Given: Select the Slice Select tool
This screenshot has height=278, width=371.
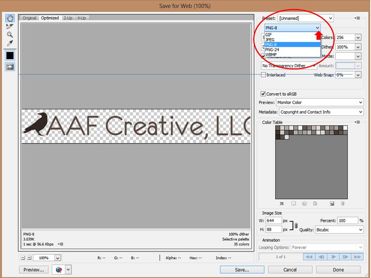Looking at the screenshot, I should click(x=10, y=26).
